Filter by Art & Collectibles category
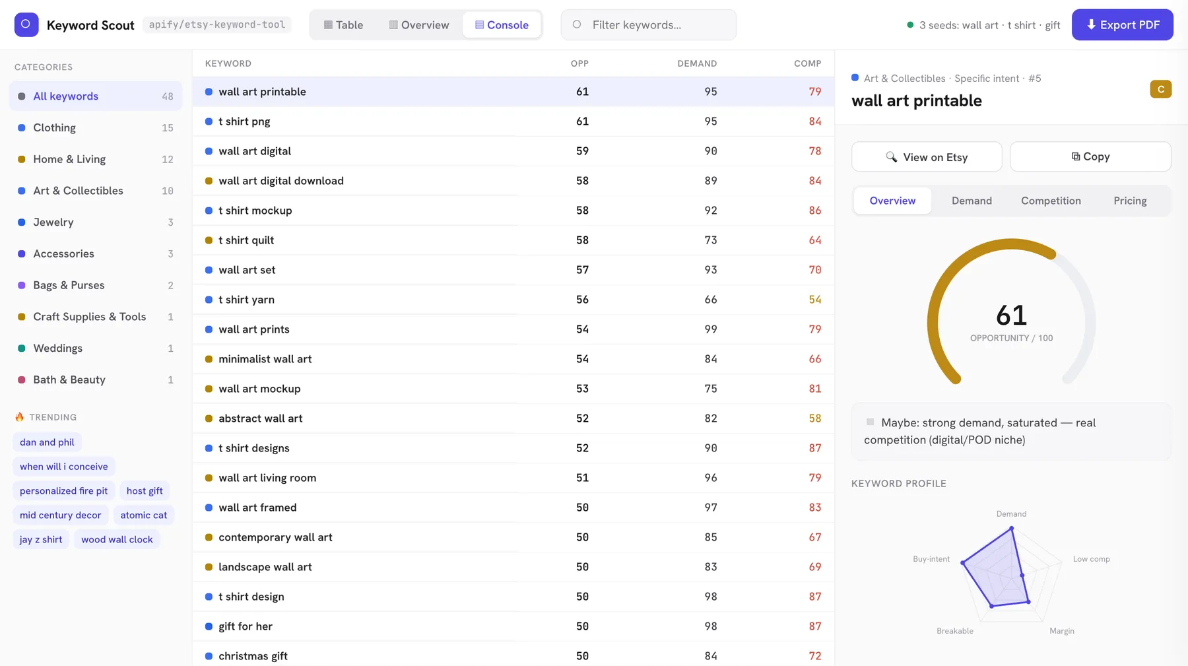This screenshot has width=1188, height=666. [x=96, y=191]
